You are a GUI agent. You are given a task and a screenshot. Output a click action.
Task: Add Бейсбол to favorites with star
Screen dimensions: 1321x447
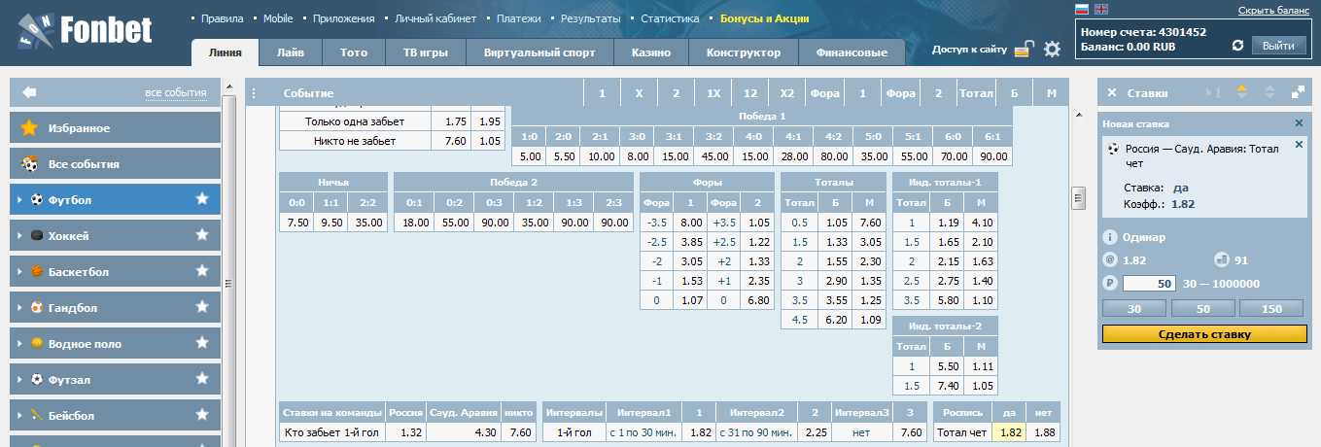pos(202,415)
